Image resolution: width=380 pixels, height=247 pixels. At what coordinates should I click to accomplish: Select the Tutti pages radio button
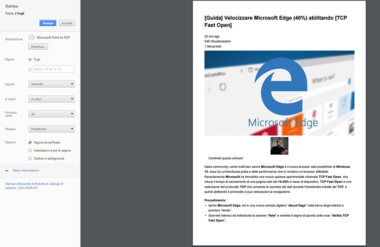[x=30, y=59]
